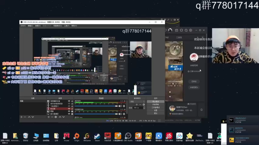259x145 pixels.
Task: Adjust transition duration stepper arrows
Action: (x=144, y=108)
